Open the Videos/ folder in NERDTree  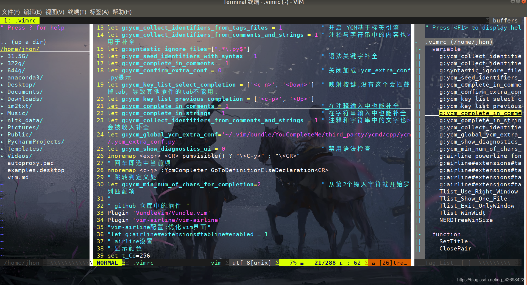(20, 156)
